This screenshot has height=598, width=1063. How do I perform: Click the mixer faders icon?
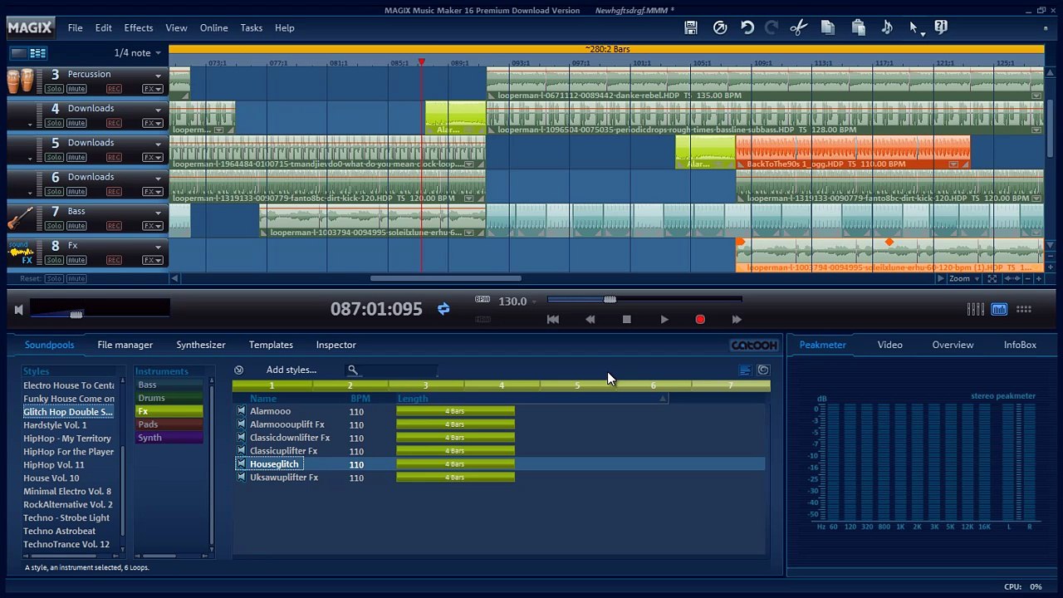976,309
